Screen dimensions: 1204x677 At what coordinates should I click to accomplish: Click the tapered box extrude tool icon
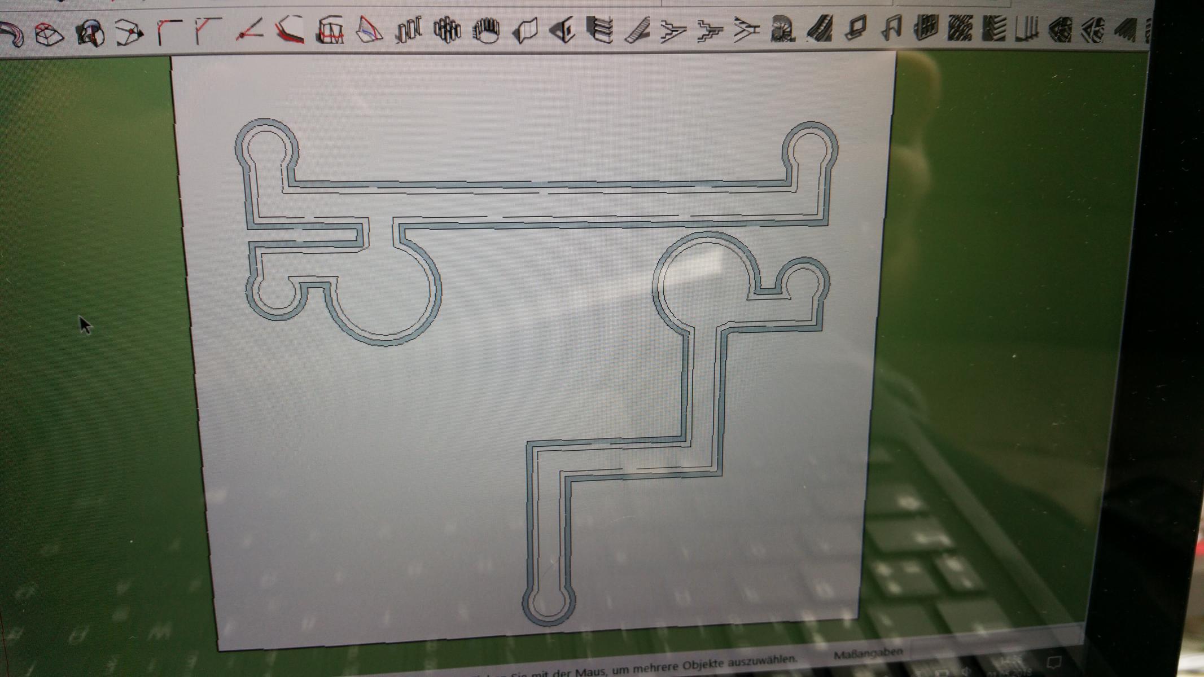[50, 34]
